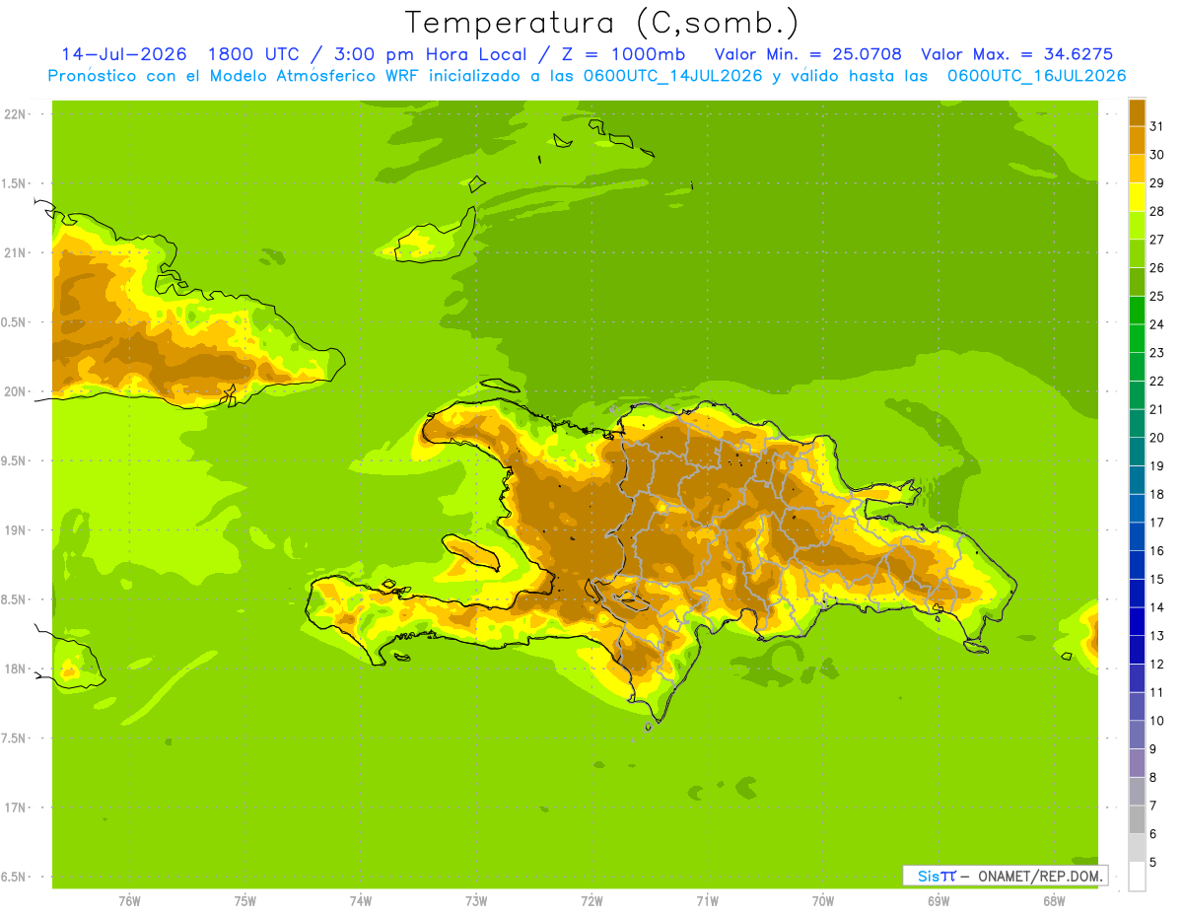Click the title "Temperatura (C,somb.)"
The image size is (1183, 914).
pyautogui.click(x=601, y=23)
